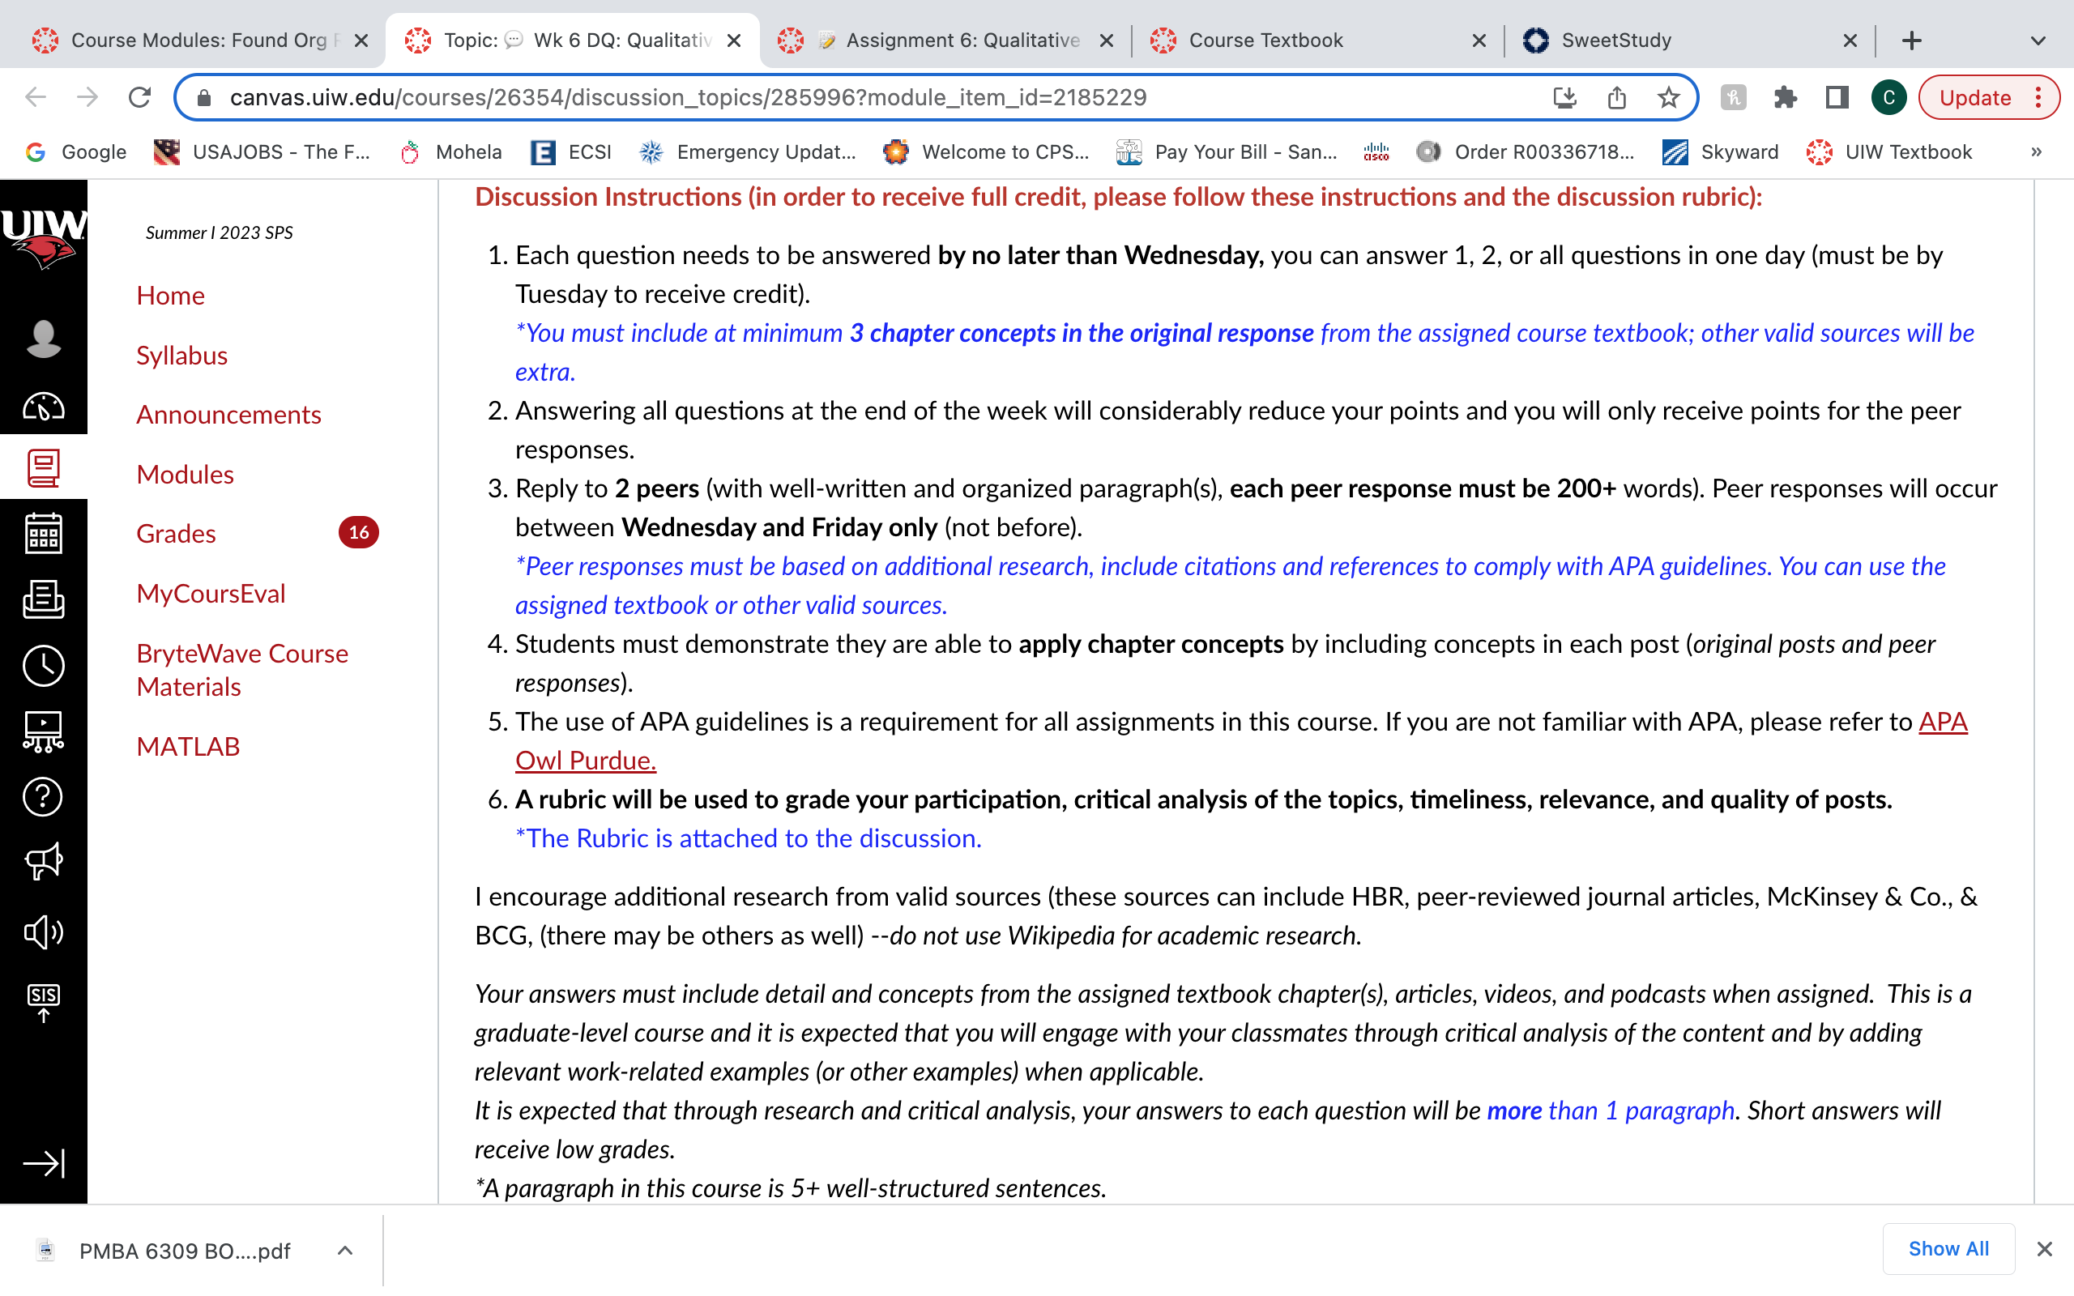Open the Help question mark icon

pyautogui.click(x=43, y=796)
